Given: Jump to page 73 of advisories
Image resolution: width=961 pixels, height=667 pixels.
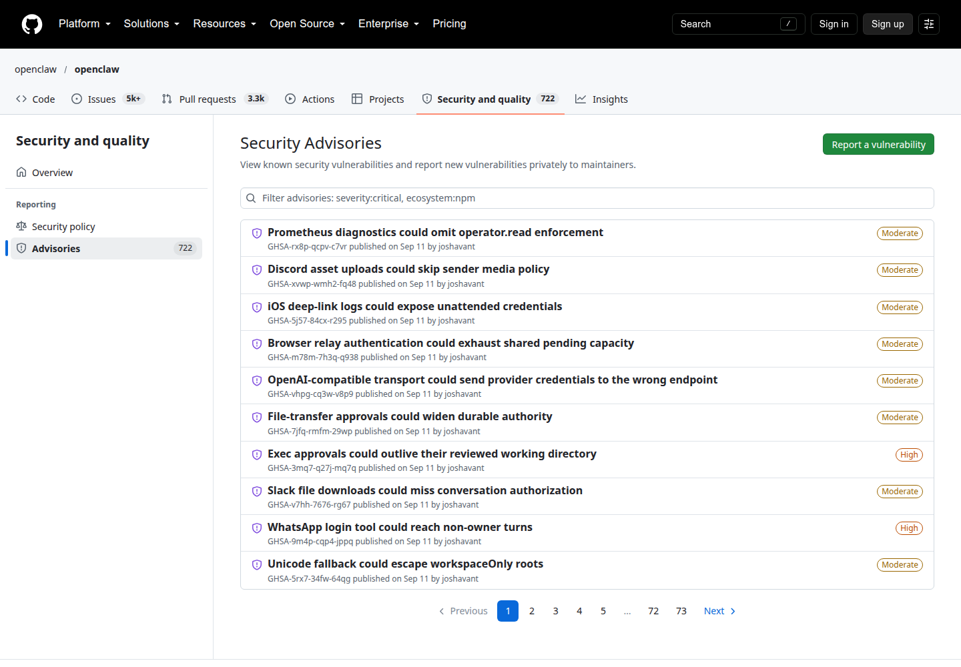Looking at the screenshot, I should pyautogui.click(x=681, y=611).
